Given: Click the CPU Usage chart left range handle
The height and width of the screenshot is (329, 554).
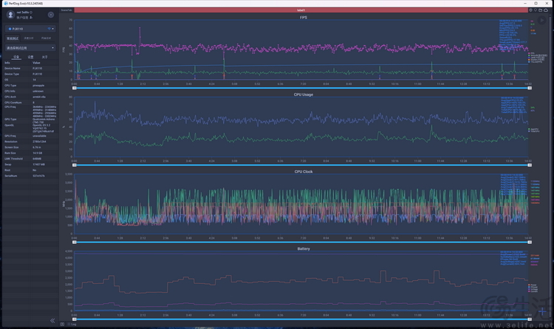Looking at the screenshot, I should [x=74, y=165].
